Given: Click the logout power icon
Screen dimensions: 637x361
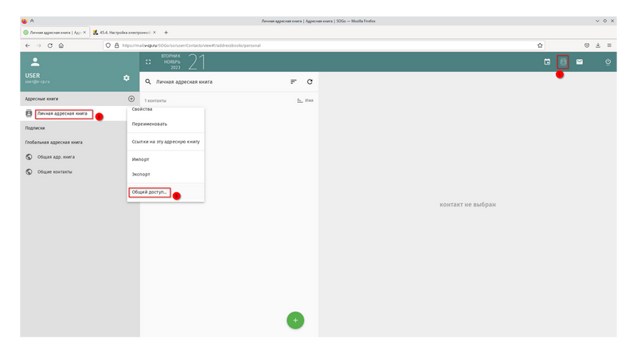Looking at the screenshot, I should (608, 61).
